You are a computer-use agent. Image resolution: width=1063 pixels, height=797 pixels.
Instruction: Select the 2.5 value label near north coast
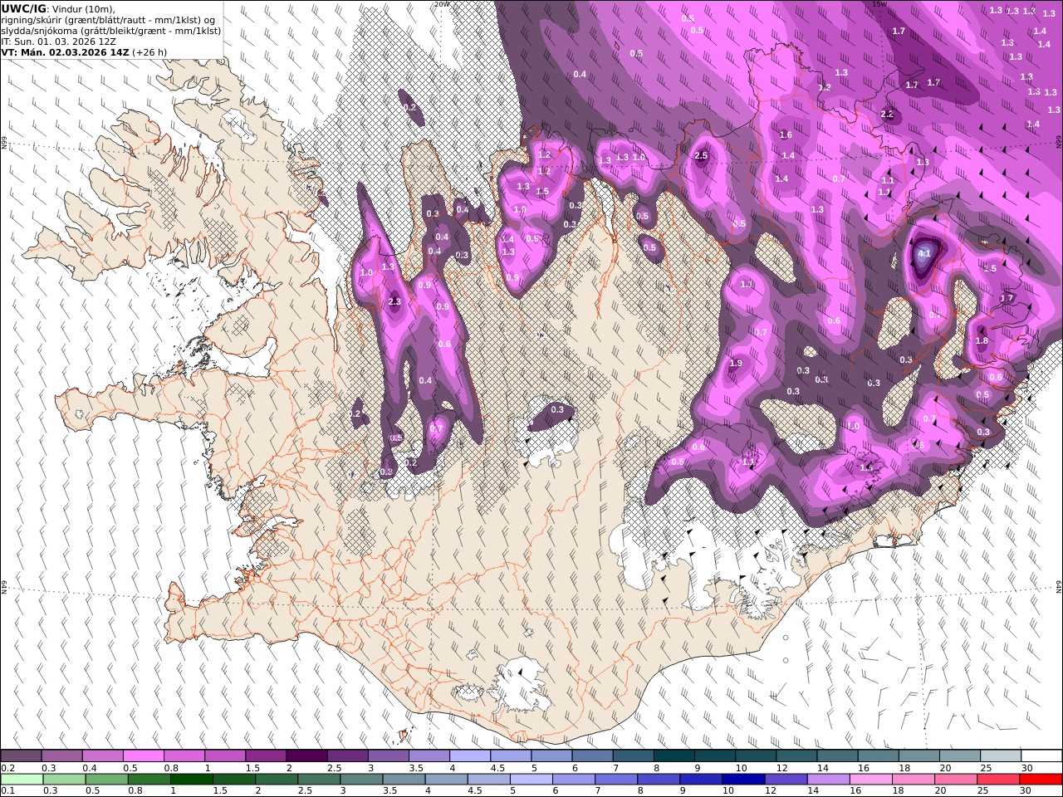coord(701,155)
